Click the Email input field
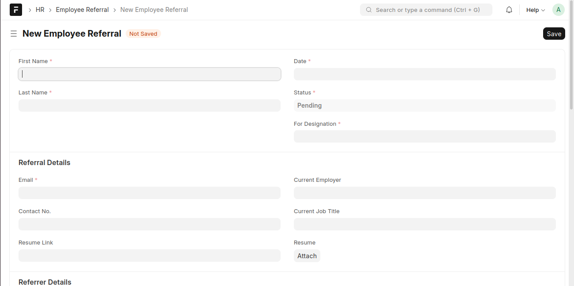The width and height of the screenshot is (574, 286). pos(149,193)
